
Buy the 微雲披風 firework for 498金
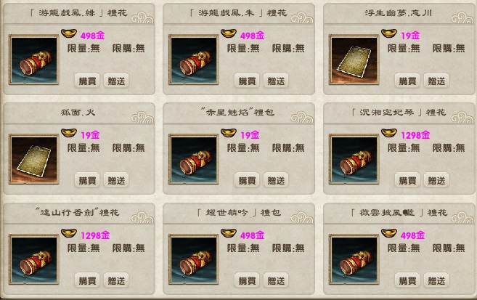click(407, 280)
